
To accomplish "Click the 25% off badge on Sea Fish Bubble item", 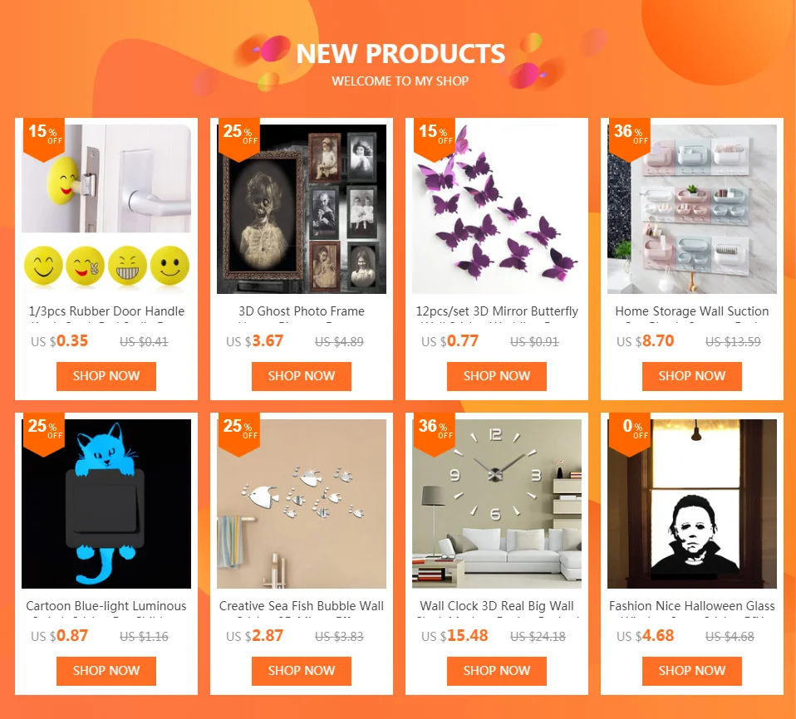I will (239, 433).
